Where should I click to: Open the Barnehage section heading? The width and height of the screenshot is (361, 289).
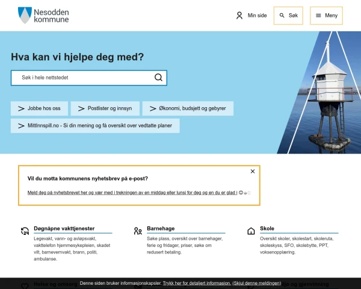161,229
